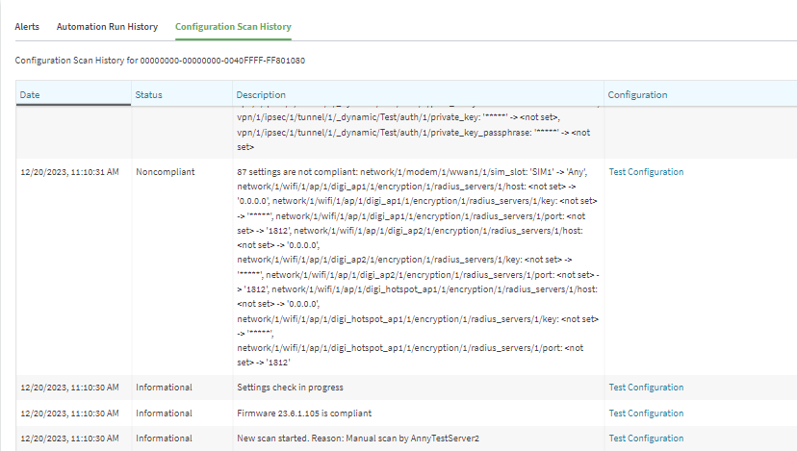Click 'Settings check in progress' description
The image size is (797, 451).
(x=290, y=388)
